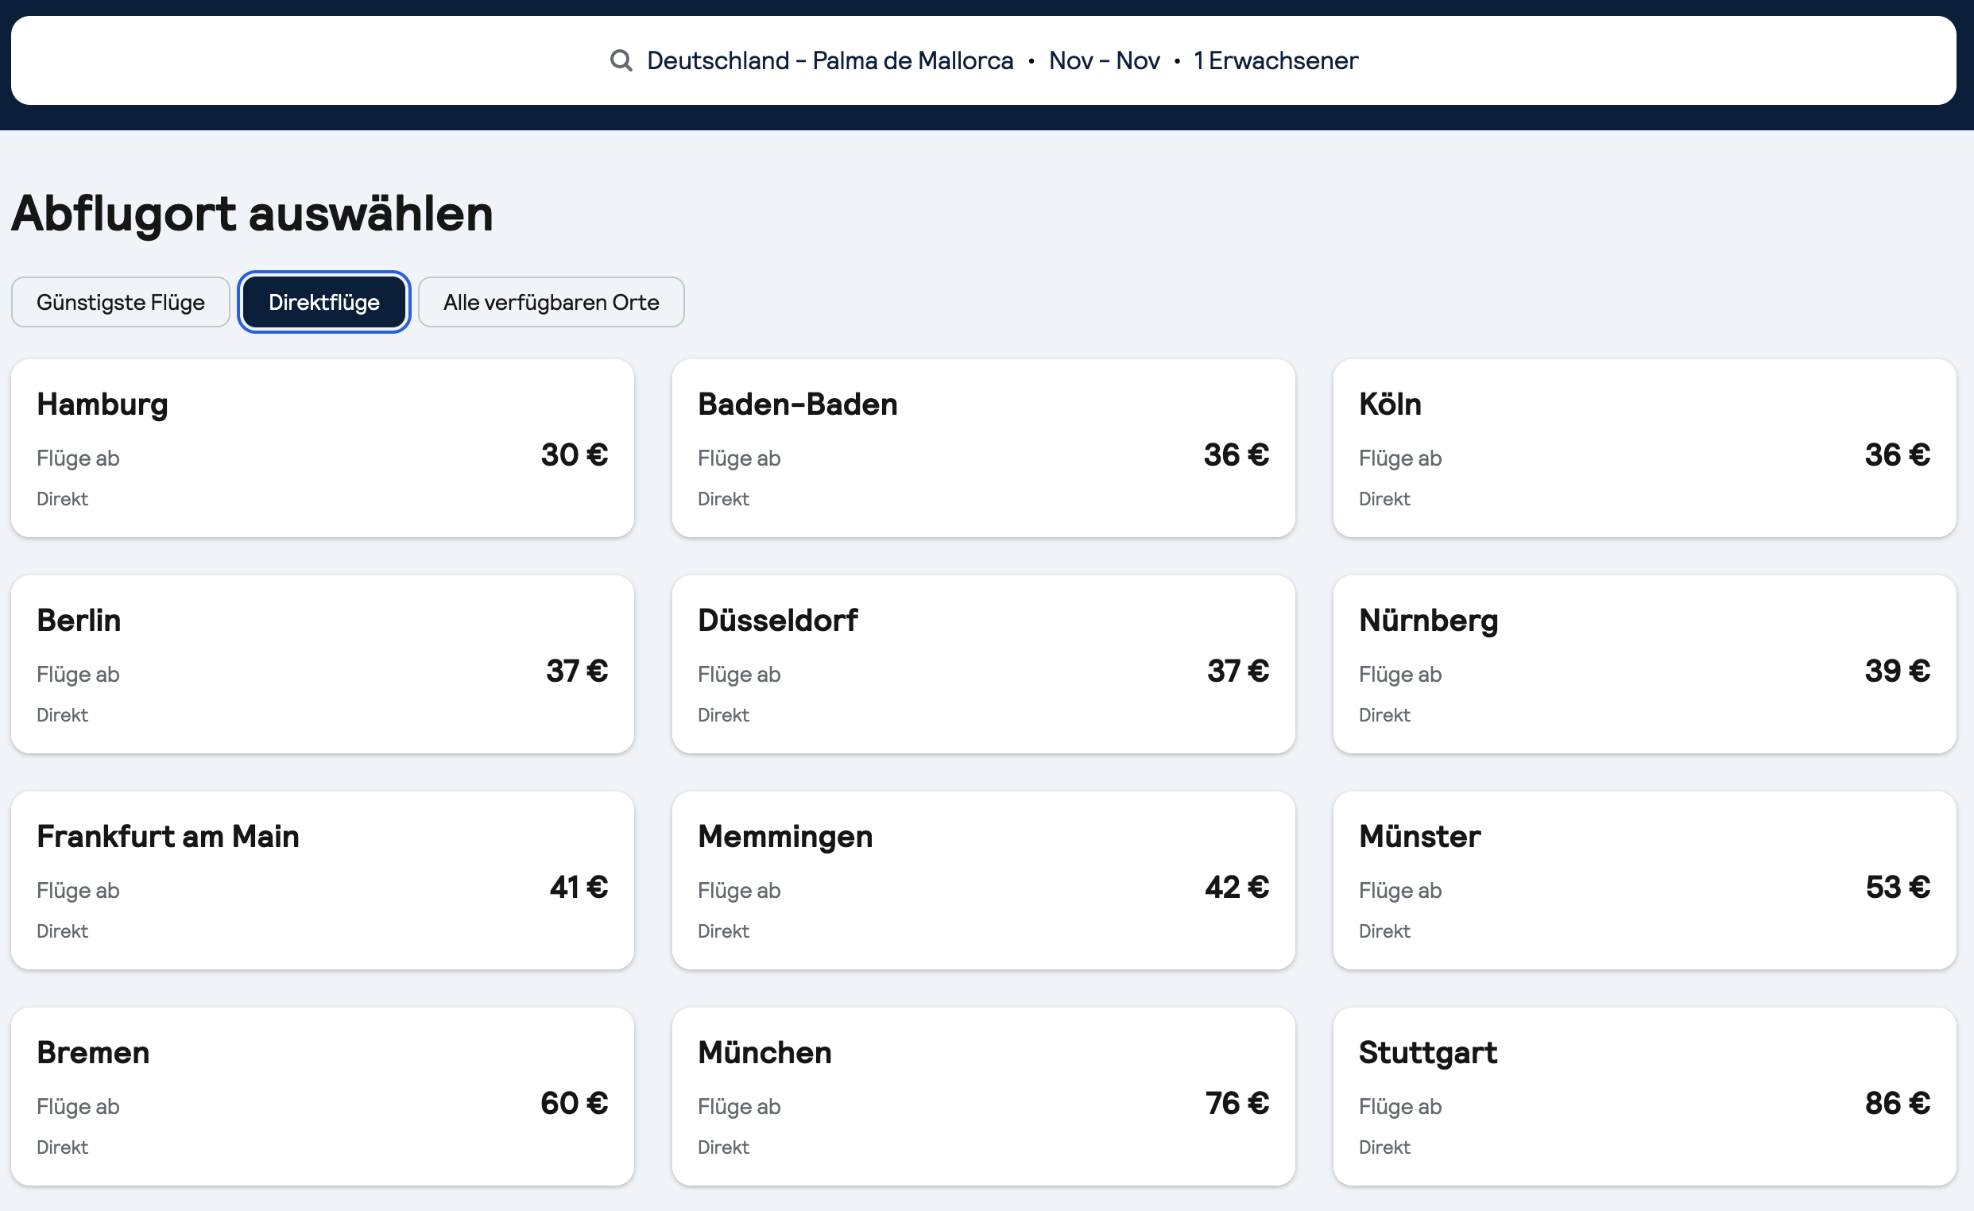1974x1211 pixels.
Task: Open the Düsseldorf flight card
Action: [983, 664]
